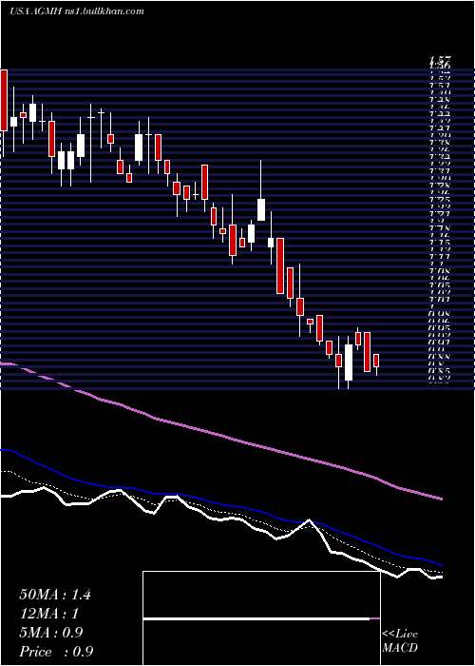Click the Price : 0.9 label
The height and width of the screenshot is (666, 475).
[x=56, y=652]
